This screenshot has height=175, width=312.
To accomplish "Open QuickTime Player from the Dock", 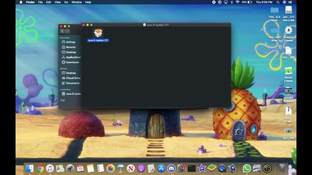I will [222, 169].
